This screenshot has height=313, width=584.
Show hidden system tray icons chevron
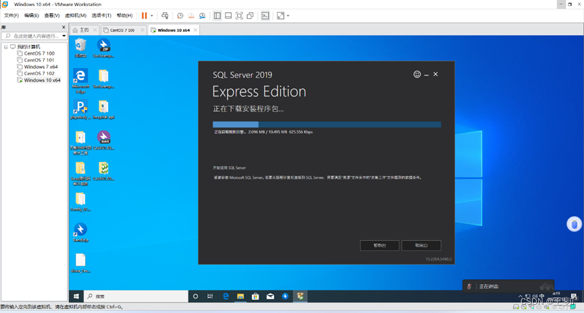pyautogui.click(x=521, y=296)
